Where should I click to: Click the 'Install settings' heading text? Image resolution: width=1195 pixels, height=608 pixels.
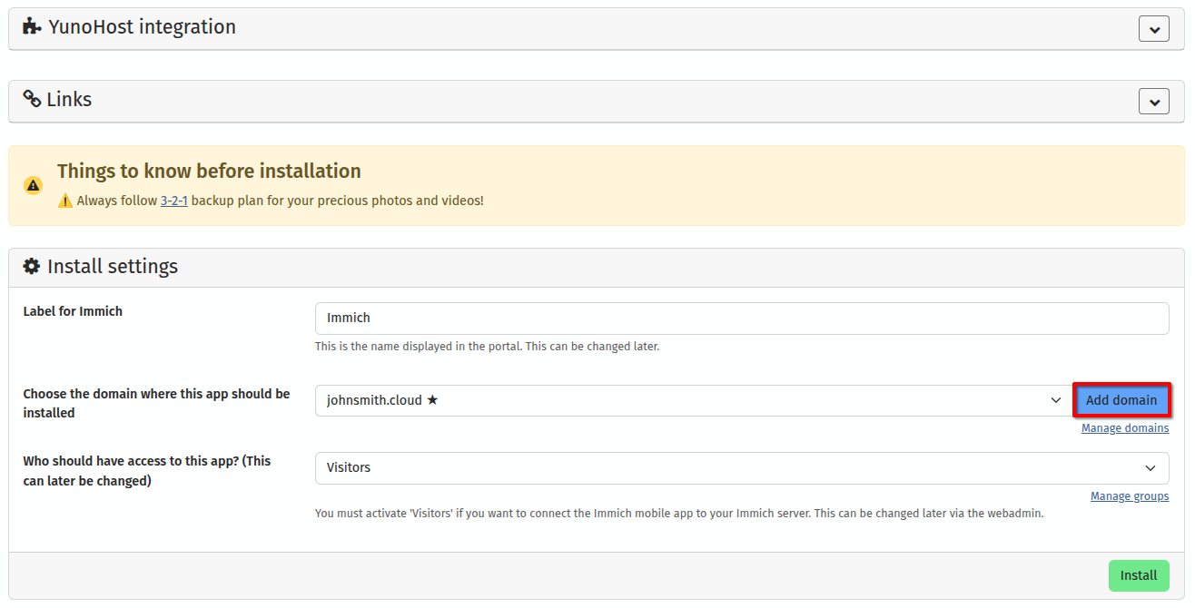[x=113, y=266]
